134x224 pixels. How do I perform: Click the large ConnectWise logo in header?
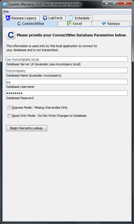point(11,35)
